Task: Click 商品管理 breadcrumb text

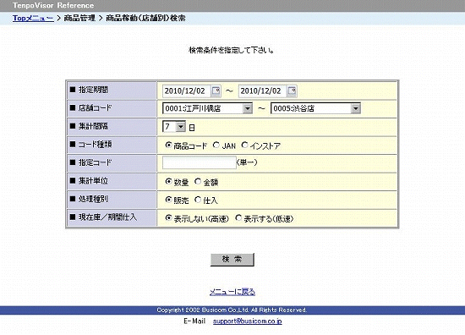Action: tap(79, 18)
